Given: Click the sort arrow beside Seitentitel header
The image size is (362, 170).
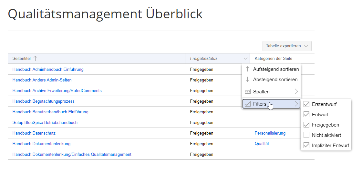Looking at the screenshot, I should click(36, 58).
